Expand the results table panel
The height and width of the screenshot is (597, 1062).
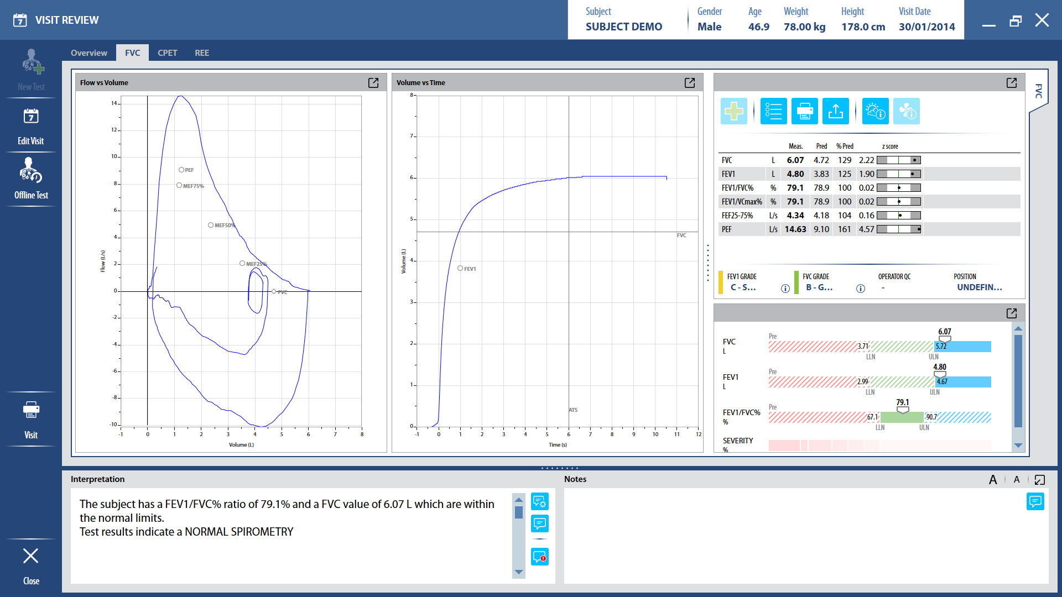pos(1012,82)
